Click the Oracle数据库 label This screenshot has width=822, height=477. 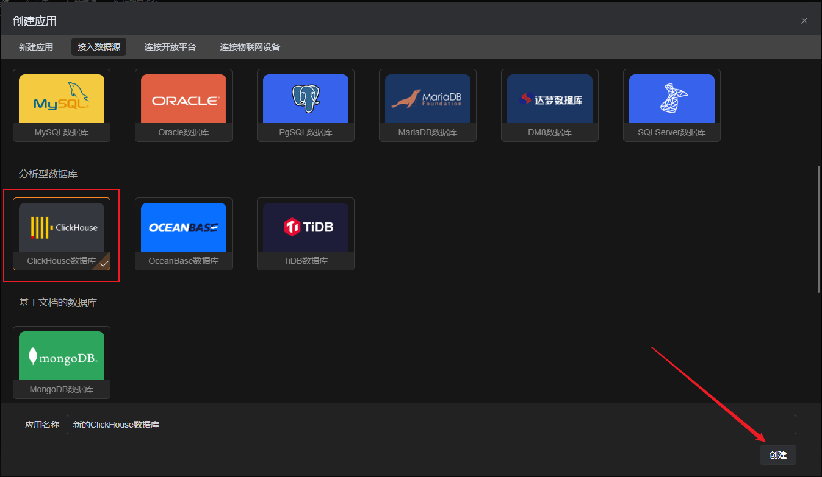tap(184, 132)
